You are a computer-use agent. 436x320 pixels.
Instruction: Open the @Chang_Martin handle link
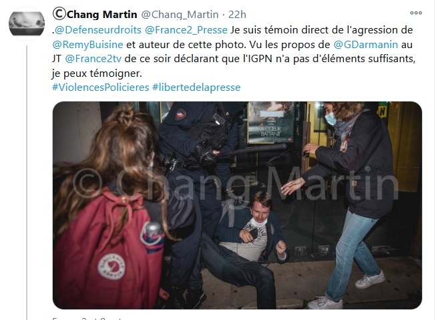click(x=180, y=15)
